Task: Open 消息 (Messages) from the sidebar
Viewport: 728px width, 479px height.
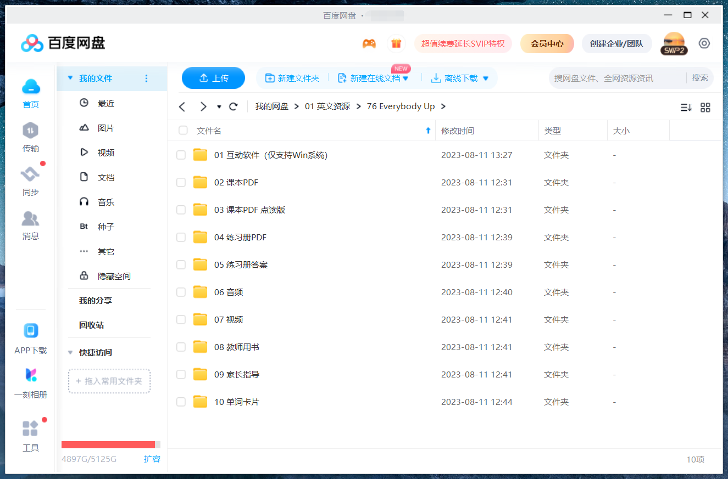Action: tap(30, 225)
